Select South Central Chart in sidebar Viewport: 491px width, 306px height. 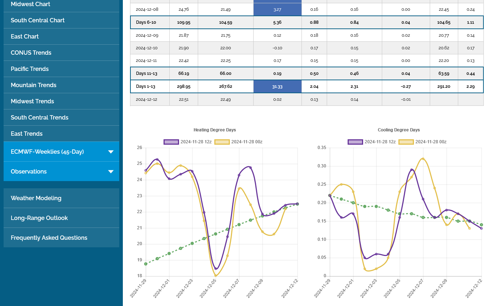coord(38,21)
